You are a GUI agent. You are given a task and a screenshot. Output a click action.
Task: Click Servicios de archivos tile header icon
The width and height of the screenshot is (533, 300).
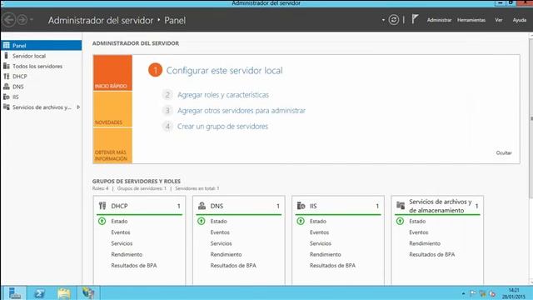[x=401, y=205]
